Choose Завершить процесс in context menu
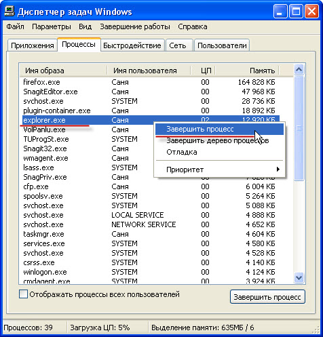323x337 pixels. point(219,129)
